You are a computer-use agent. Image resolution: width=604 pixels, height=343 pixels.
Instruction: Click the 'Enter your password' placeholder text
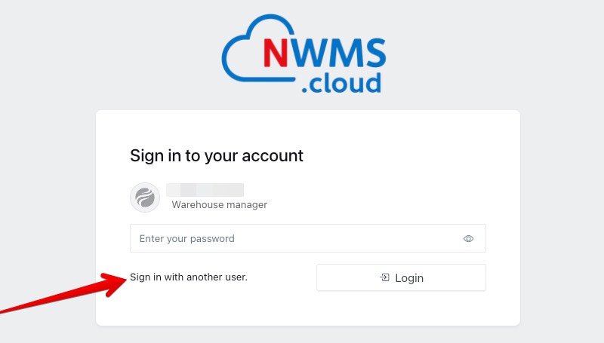(187, 239)
